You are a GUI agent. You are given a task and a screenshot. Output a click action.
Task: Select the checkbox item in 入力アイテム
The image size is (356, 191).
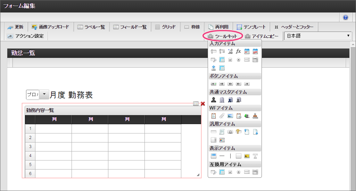[x=230, y=60]
